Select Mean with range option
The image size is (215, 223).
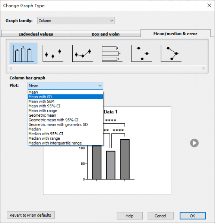pos(66,111)
